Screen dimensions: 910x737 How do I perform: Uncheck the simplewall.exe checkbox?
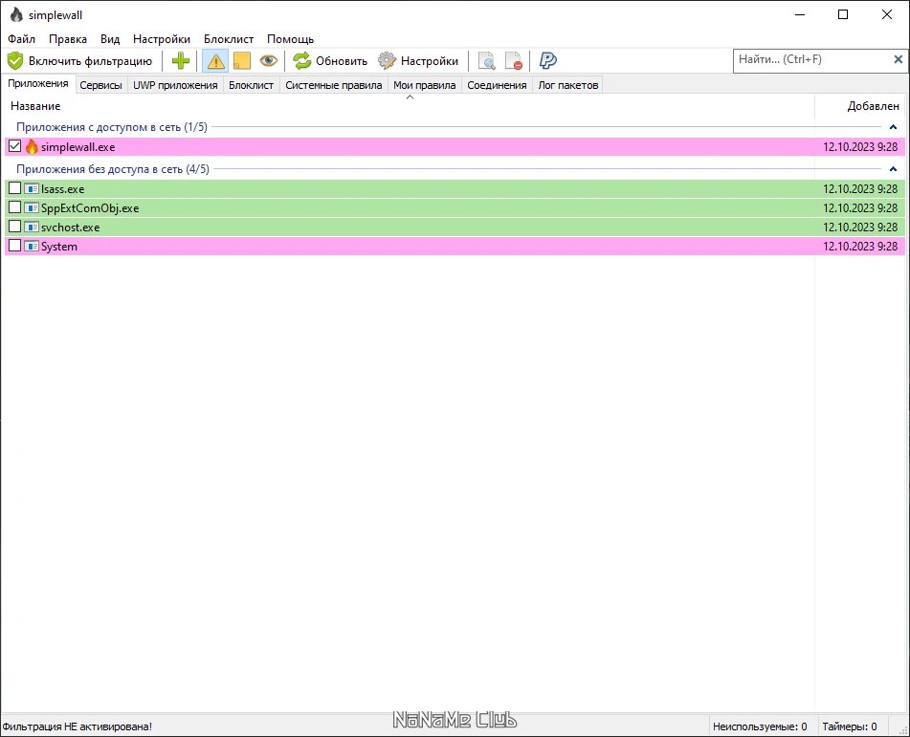(x=14, y=146)
